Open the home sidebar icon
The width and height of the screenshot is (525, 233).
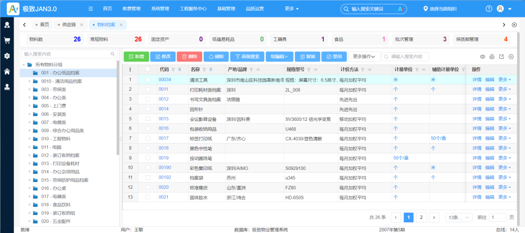tap(7, 71)
